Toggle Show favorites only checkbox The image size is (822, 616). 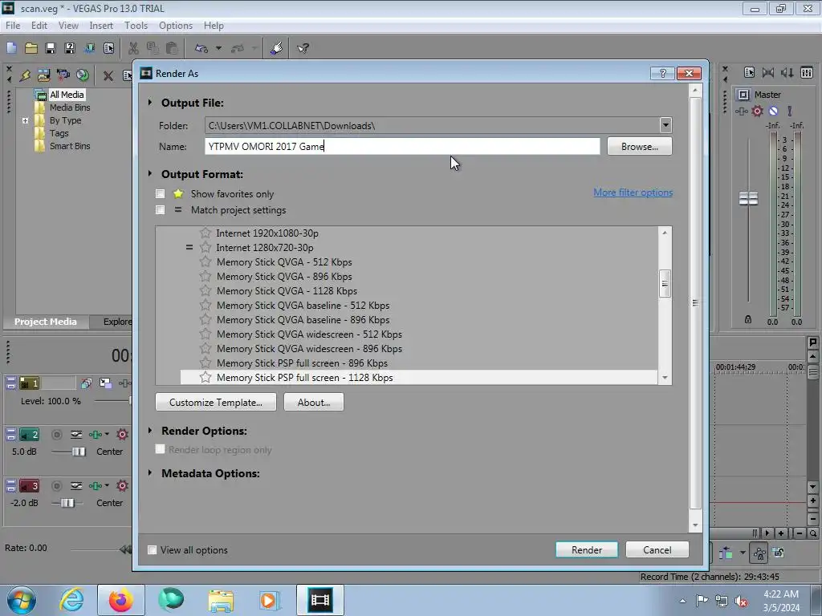click(161, 194)
